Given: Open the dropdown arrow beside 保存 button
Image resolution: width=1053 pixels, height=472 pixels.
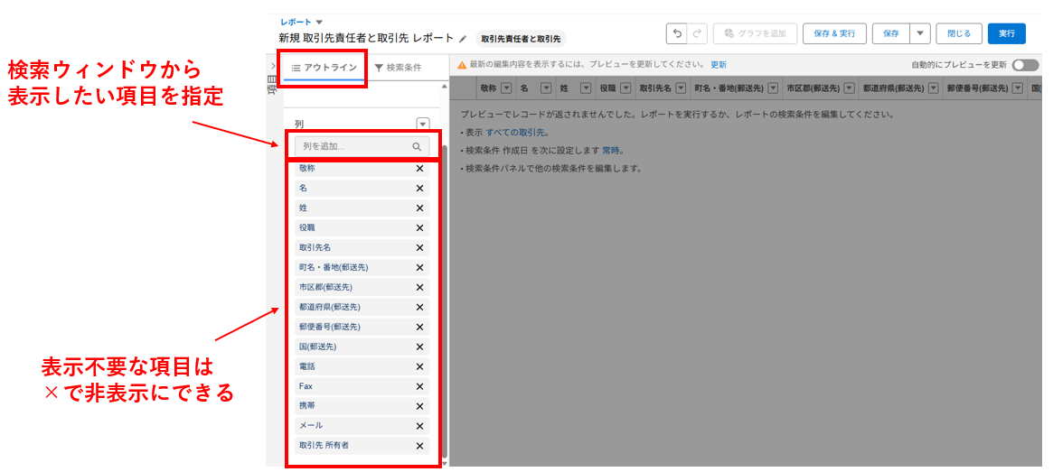Looking at the screenshot, I should click(x=920, y=32).
